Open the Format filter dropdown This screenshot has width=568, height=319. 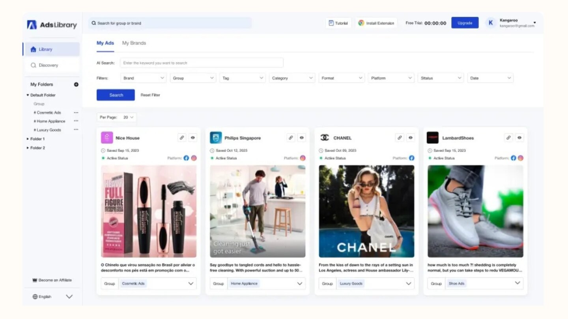342,78
